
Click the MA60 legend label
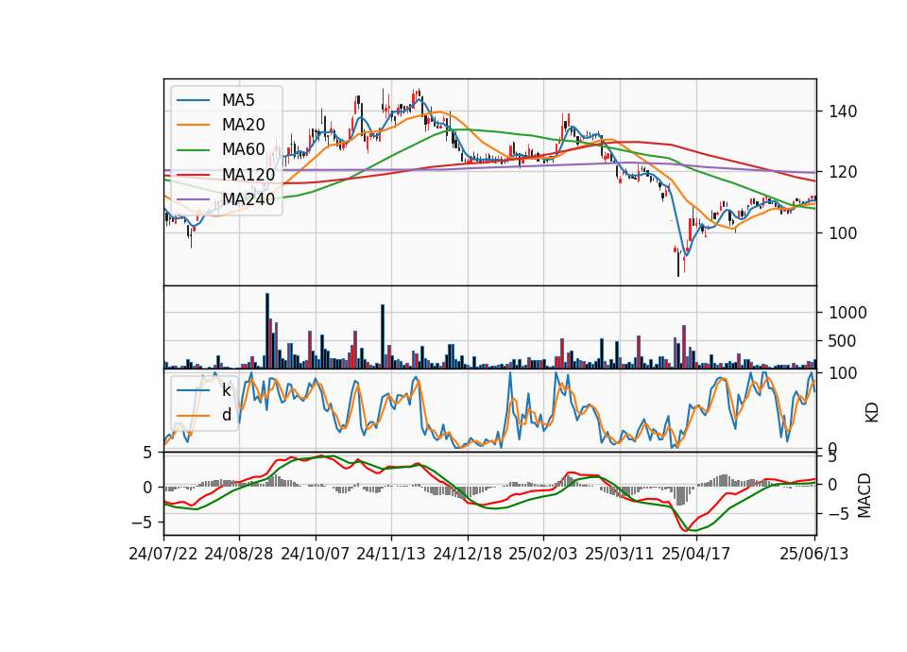[243, 150]
